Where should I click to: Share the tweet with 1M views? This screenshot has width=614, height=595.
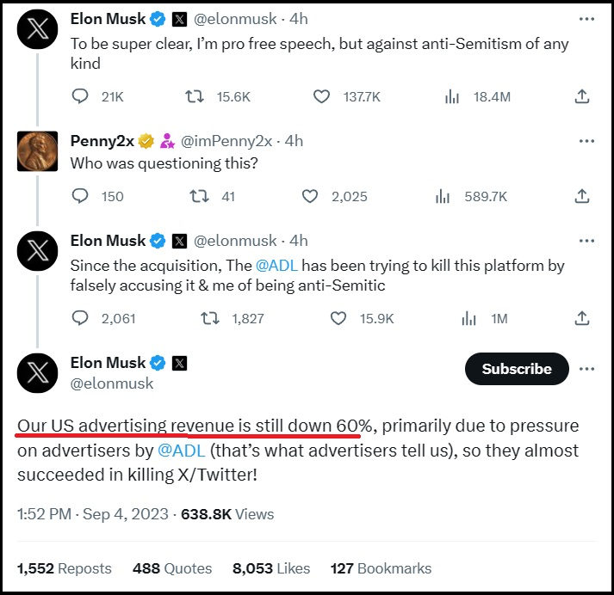click(x=582, y=318)
